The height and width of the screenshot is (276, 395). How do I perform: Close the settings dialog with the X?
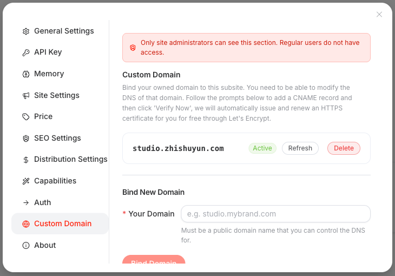[379, 15]
